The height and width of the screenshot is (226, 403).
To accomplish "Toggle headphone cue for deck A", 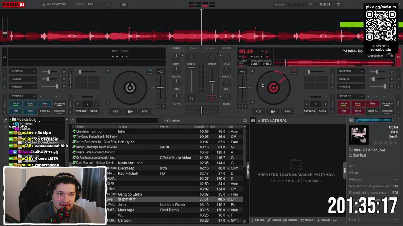I will pyautogui.click(x=191, y=98).
